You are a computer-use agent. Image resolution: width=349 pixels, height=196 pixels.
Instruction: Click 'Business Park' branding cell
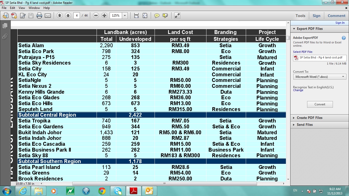point(226,150)
